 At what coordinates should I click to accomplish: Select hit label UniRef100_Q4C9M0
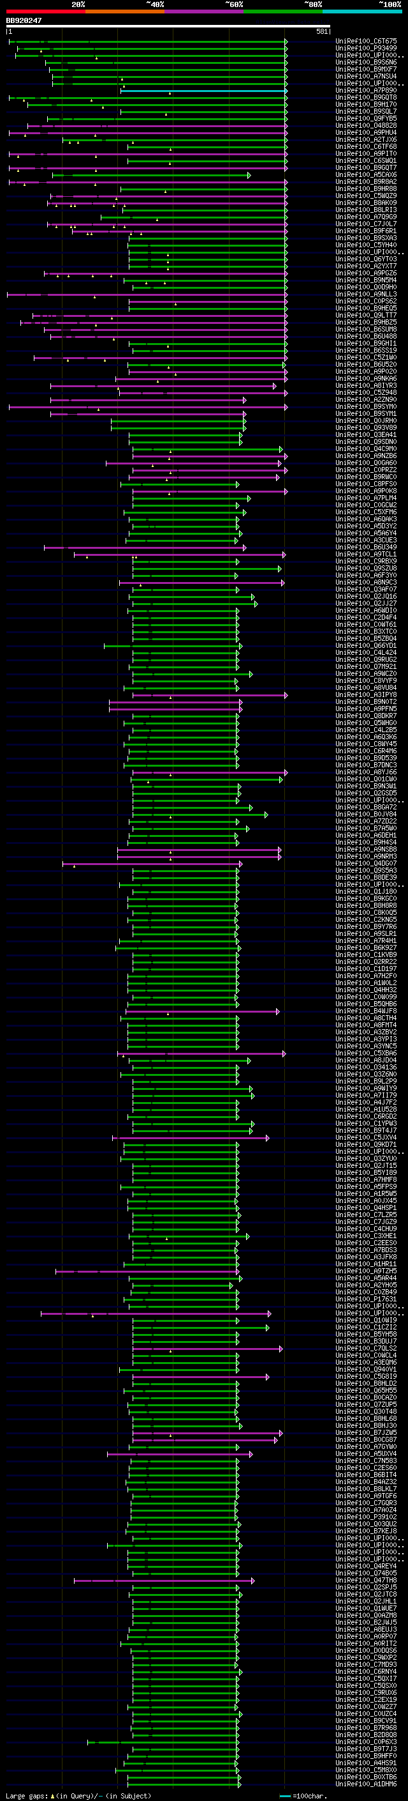[366, 449]
